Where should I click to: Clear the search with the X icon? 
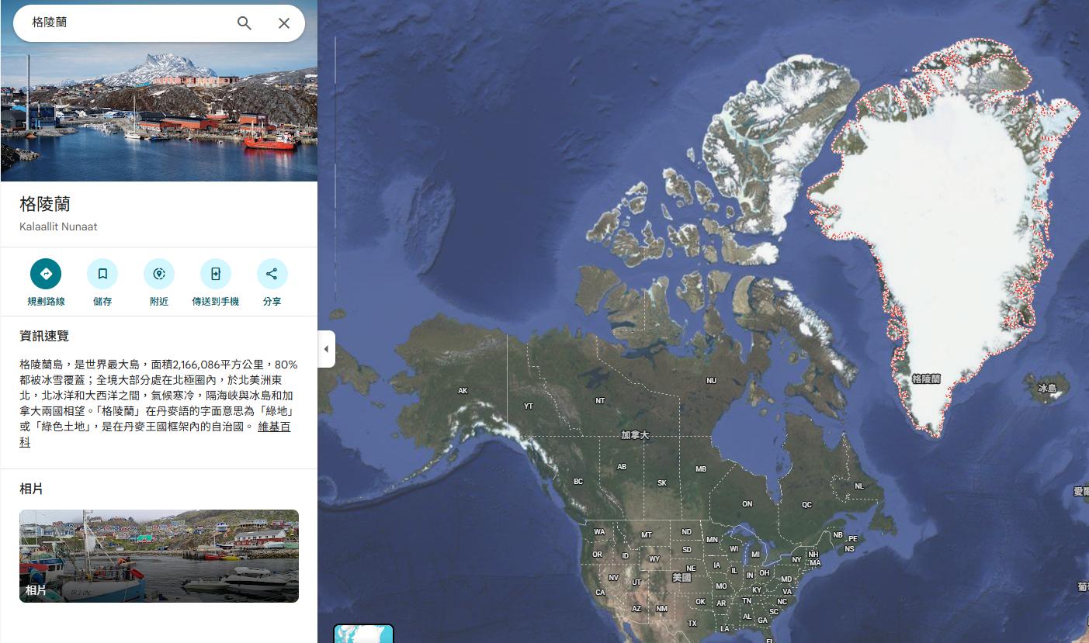(284, 23)
